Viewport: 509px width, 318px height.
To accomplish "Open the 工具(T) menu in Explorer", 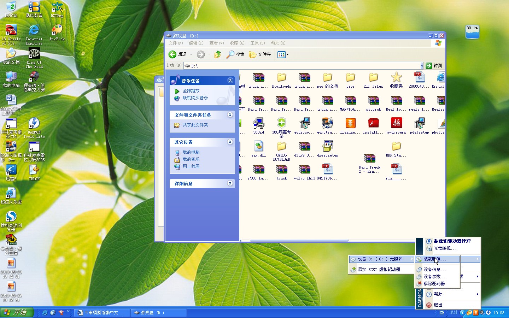I will coord(257,43).
